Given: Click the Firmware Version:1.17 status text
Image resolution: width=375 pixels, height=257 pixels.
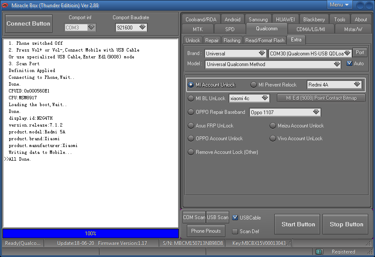Looking at the screenshot, I should [x=122, y=243].
